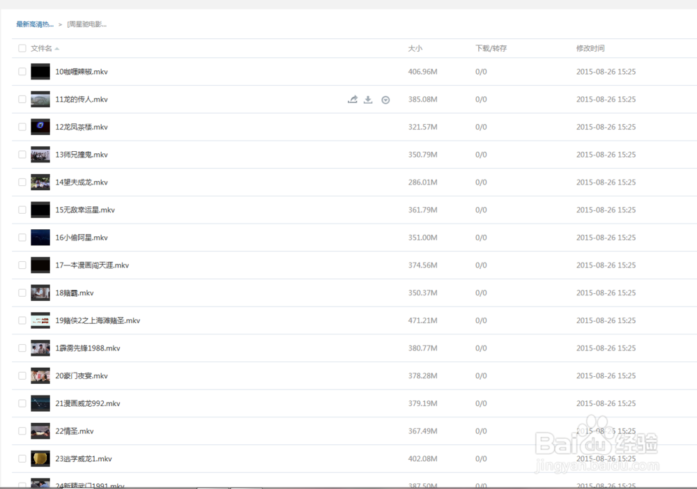
Task: Click the 406.96M size value
Action: pyautogui.click(x=423, y=72)
